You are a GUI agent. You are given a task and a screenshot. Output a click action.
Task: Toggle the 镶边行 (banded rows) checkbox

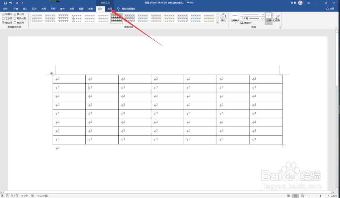(3, 22)
